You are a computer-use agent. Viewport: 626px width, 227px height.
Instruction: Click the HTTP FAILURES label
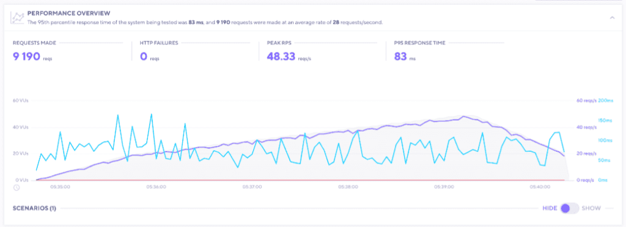159,43
